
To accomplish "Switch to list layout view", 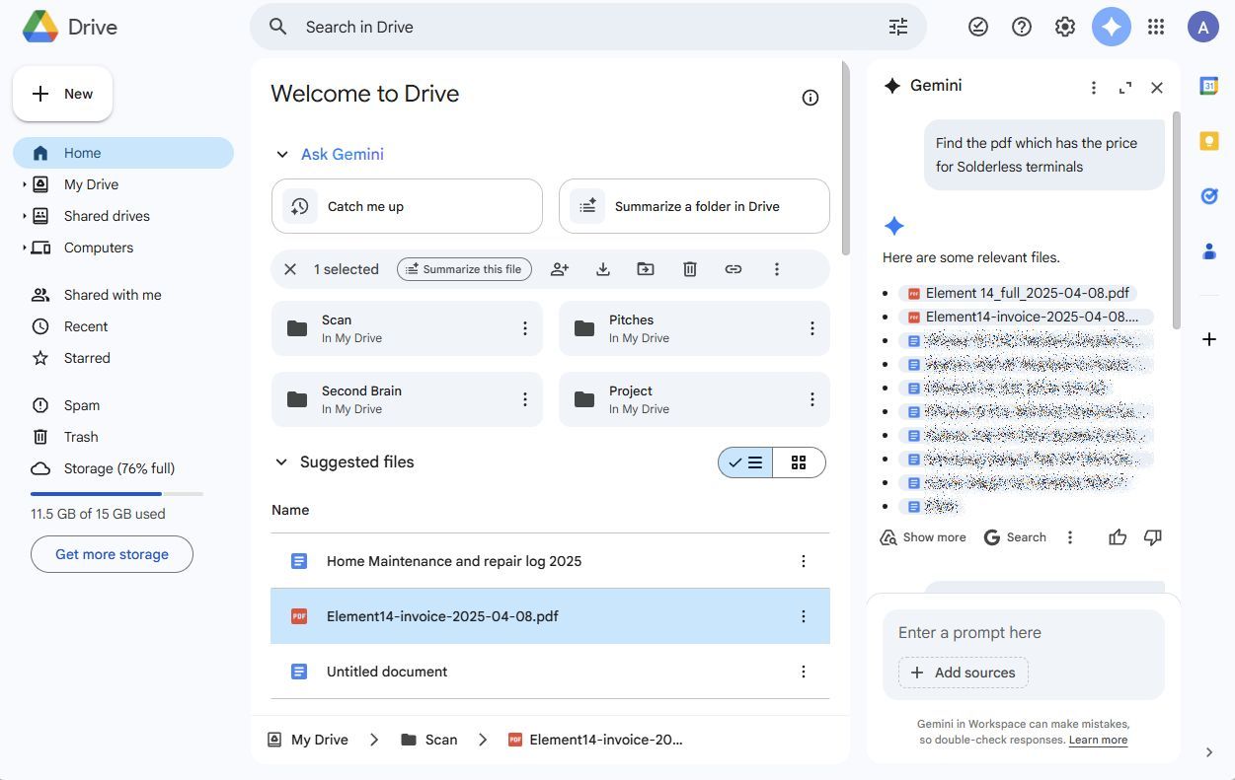I will coord(745,462).
